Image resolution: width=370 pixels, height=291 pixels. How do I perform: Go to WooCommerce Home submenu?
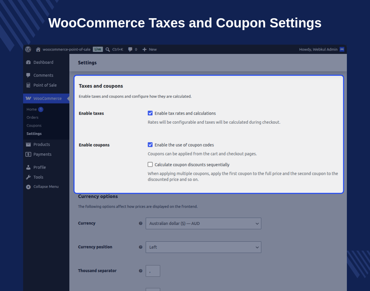point(32,109)
